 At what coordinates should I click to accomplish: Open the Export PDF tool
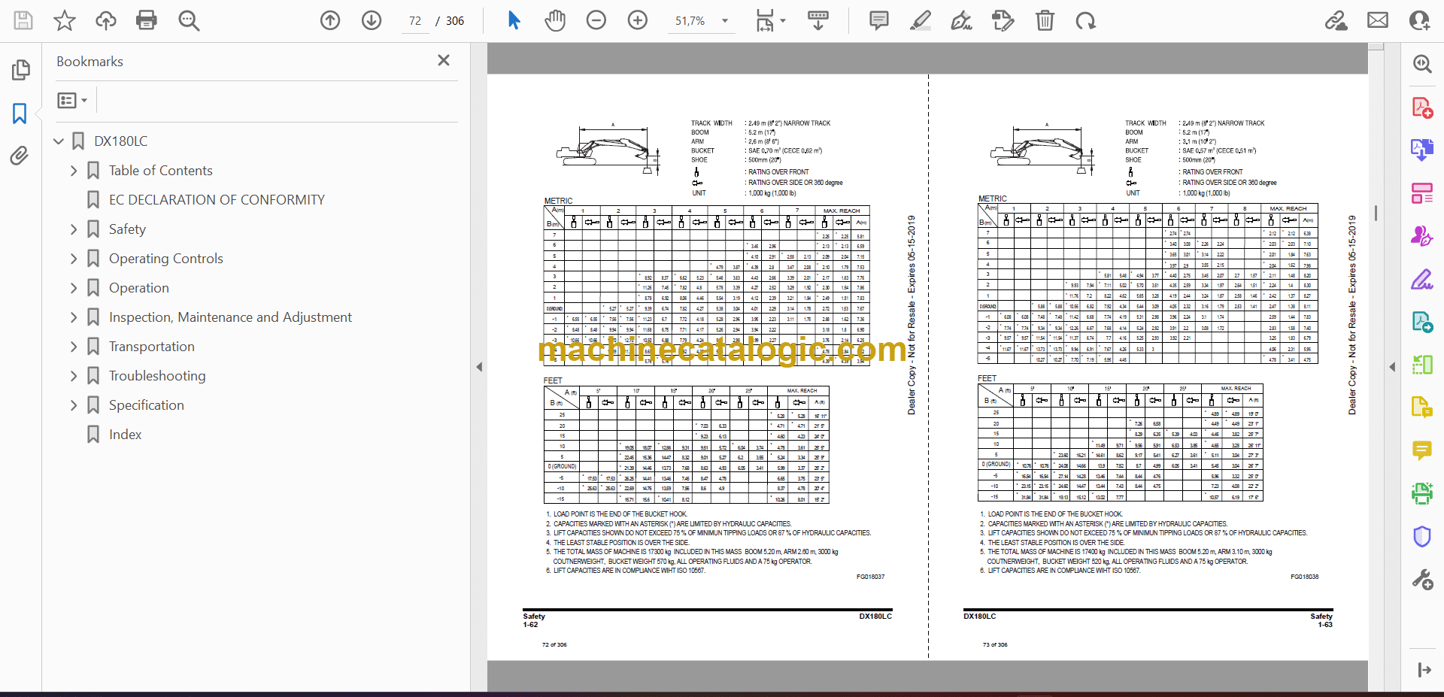pos(1422,150)
